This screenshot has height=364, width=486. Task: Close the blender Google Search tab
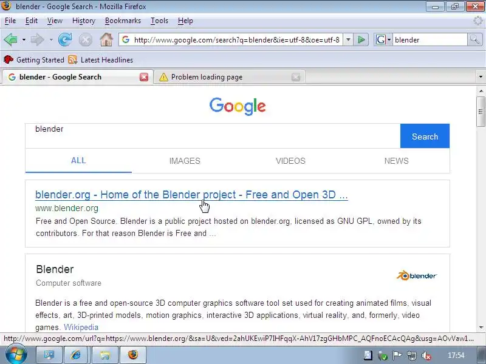click(144, 77)
